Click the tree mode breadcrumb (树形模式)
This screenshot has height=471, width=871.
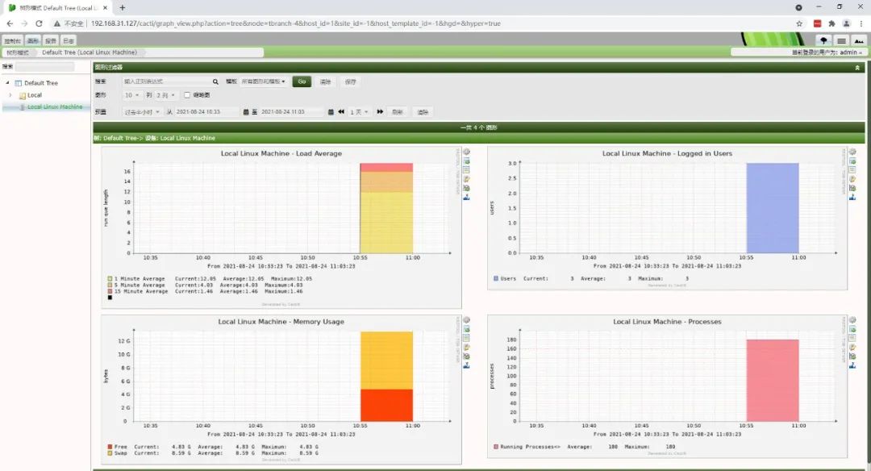17,52
